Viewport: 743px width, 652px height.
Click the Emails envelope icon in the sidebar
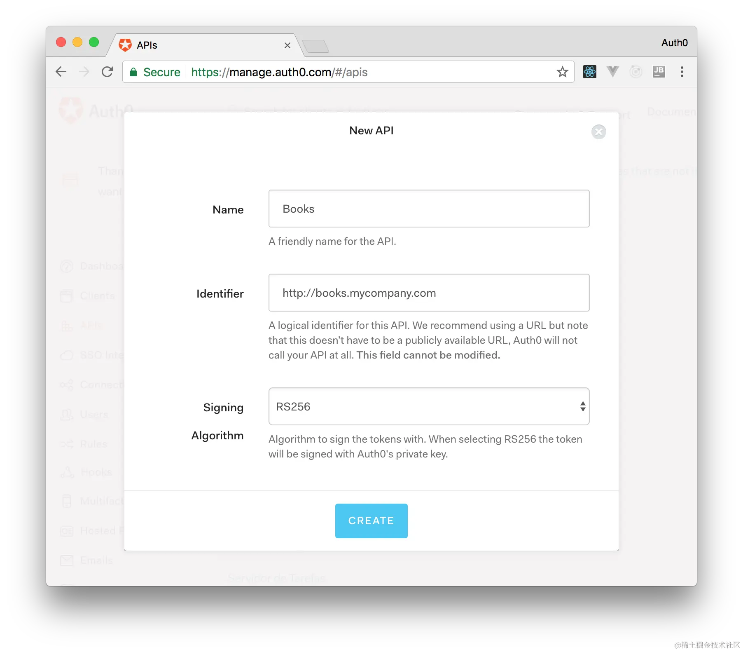(x=67, y=560)
